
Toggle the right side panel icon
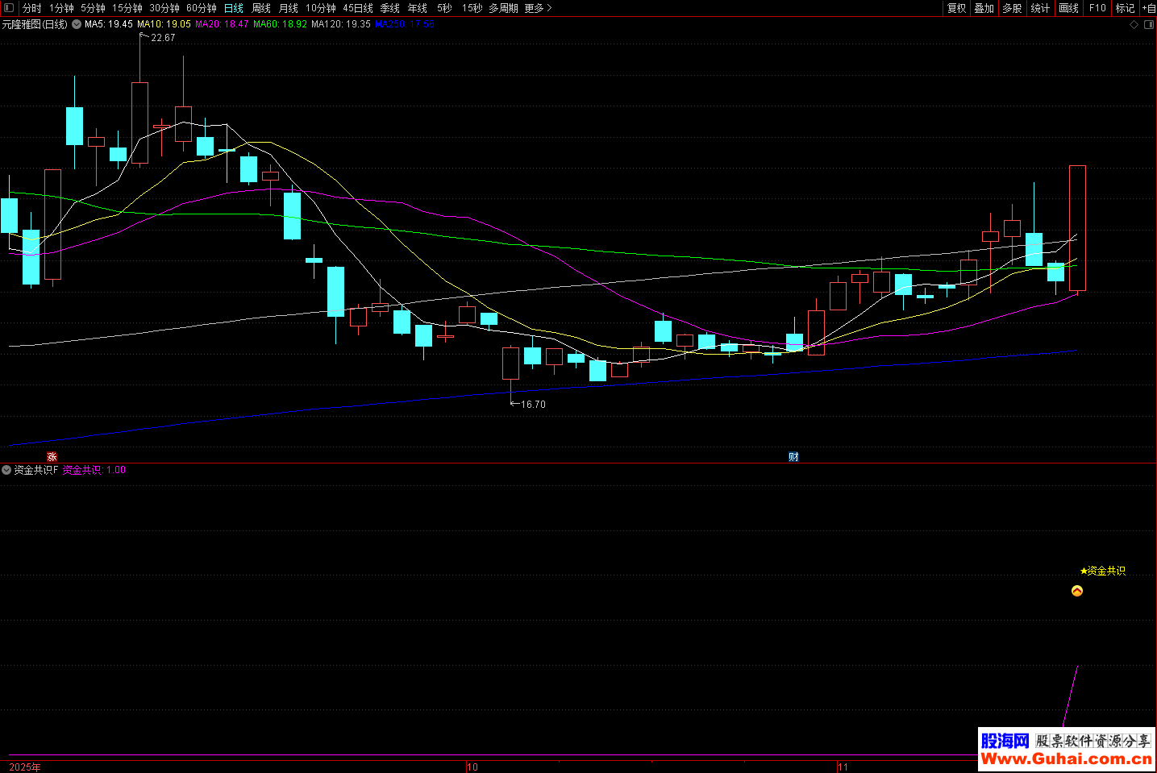coord(1149,25)
